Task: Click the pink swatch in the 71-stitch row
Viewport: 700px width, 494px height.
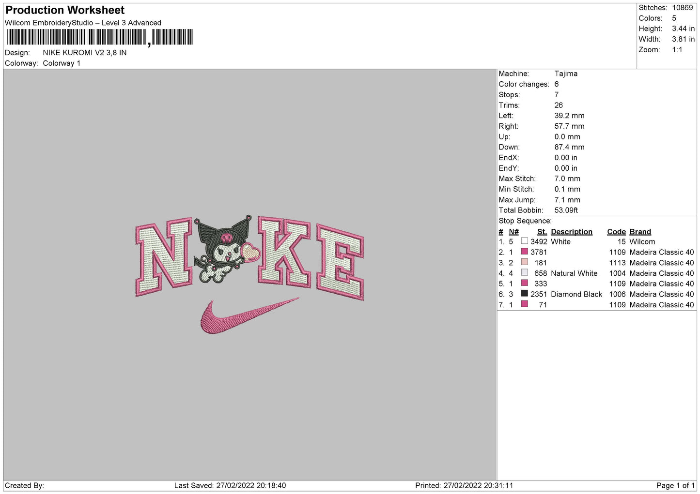Action: point(524,304)
